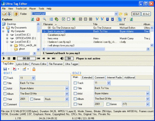The height and width of the screenshot is (121, 155).
Task: Open ID3v2.3 Genre dropdown (17)
Action: (x=148, y=104)
